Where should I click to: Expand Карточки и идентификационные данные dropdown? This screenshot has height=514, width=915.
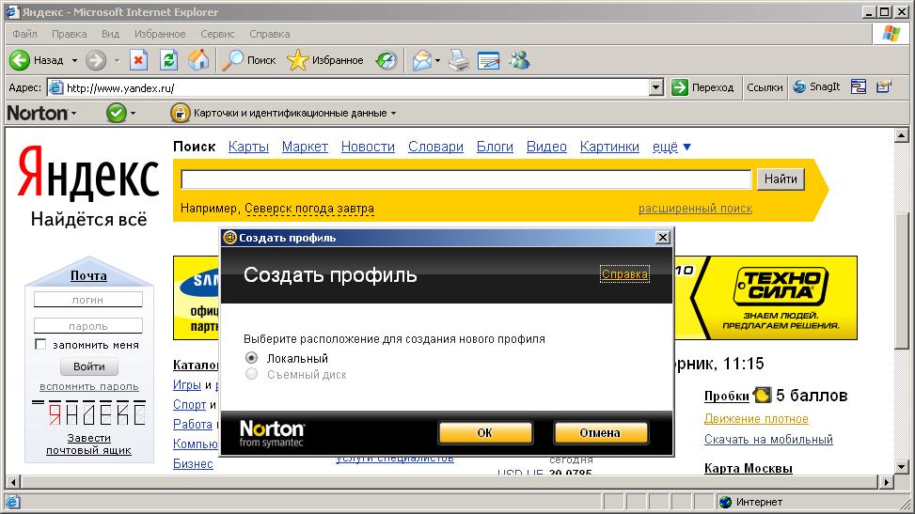click(x=393, y=113)
